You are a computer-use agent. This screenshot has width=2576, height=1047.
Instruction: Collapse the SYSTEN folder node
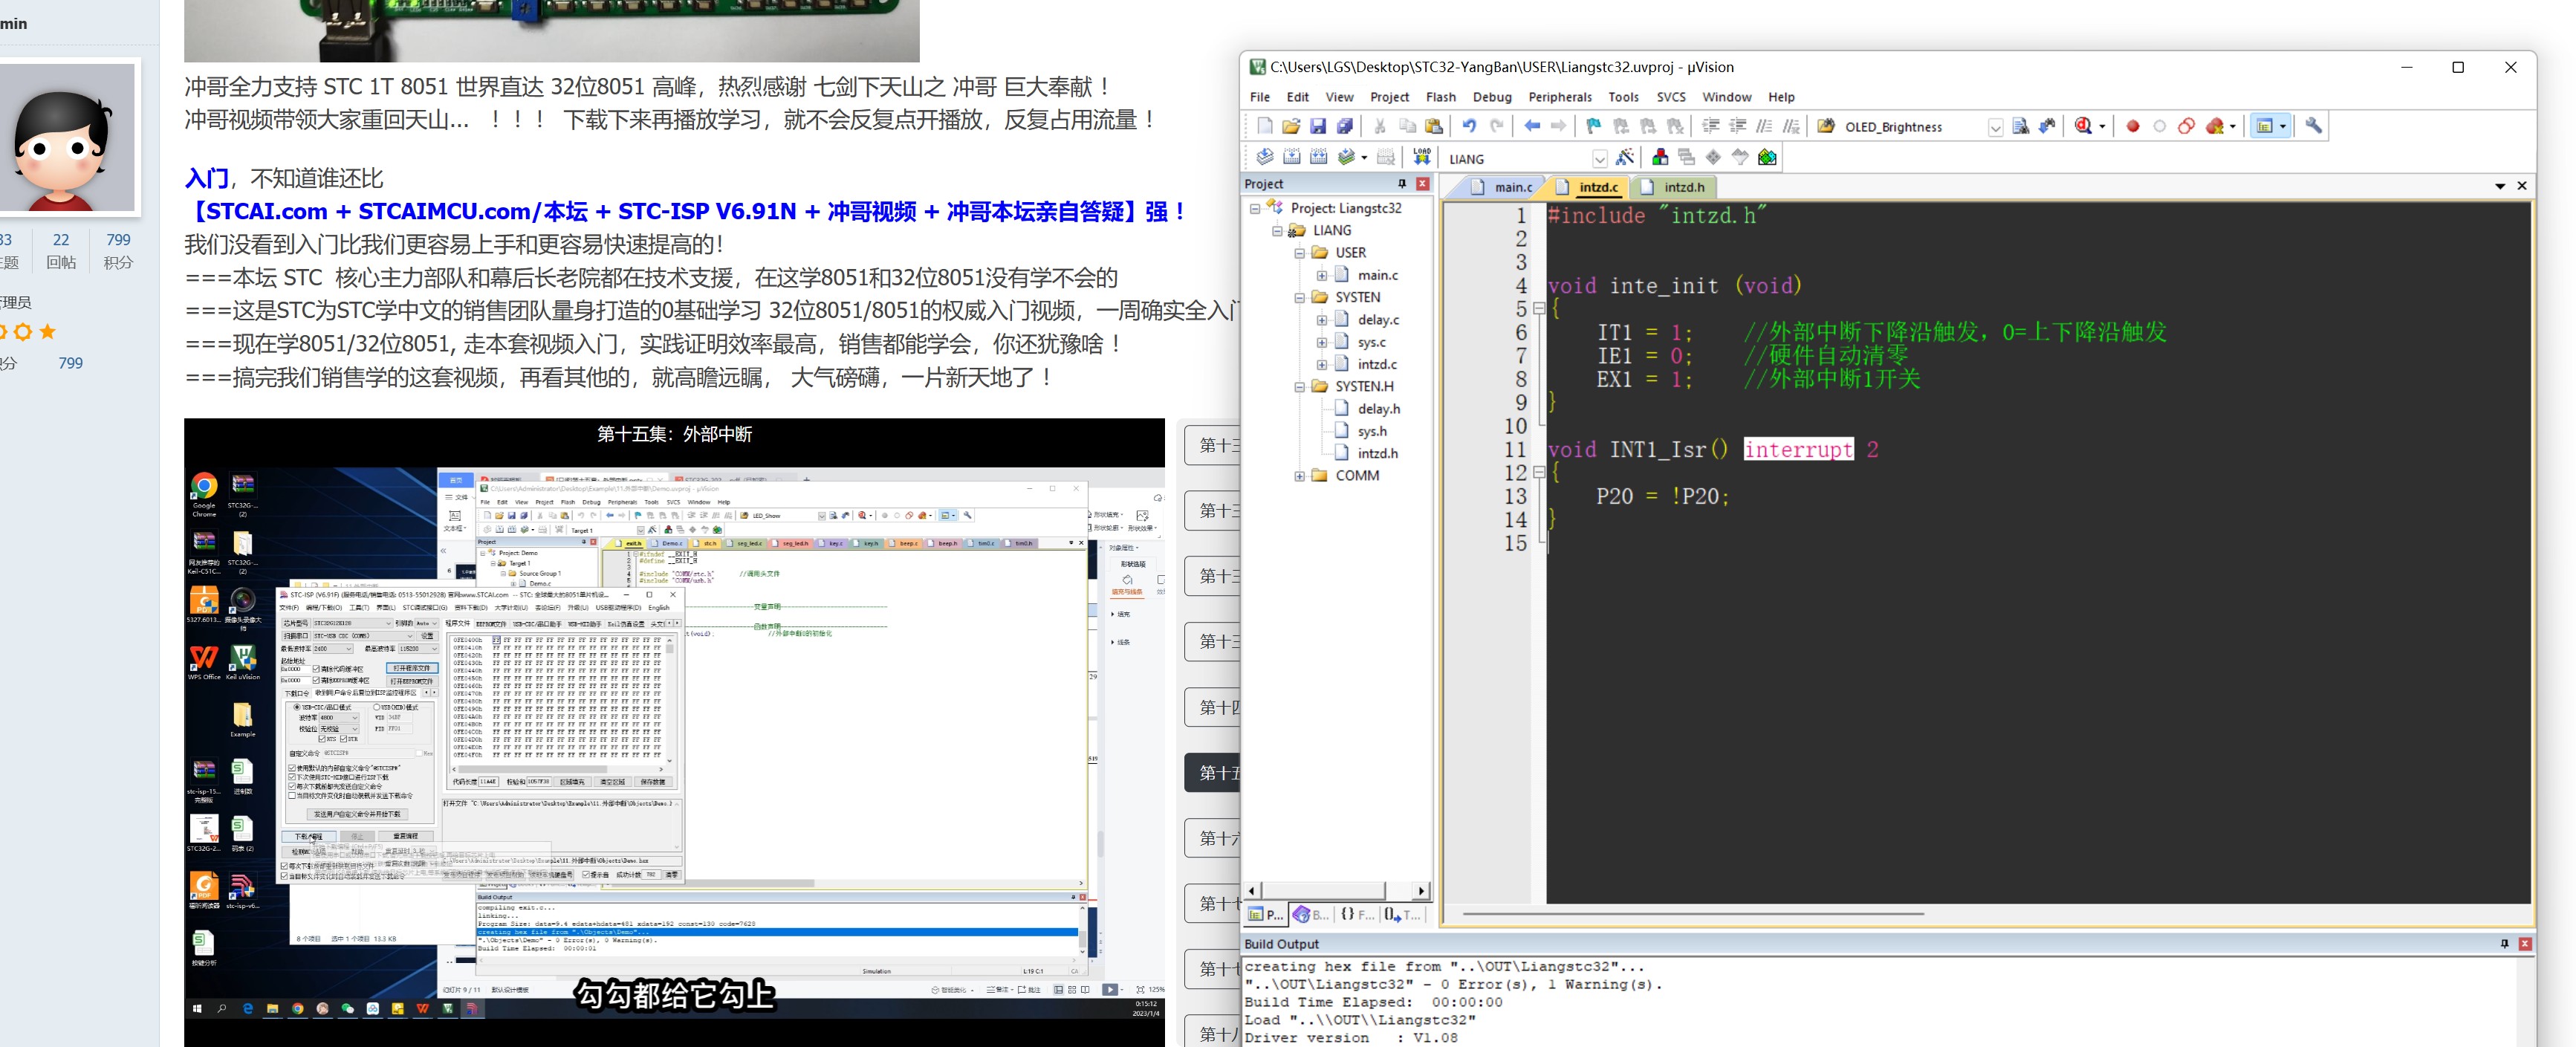(1299, 298)
